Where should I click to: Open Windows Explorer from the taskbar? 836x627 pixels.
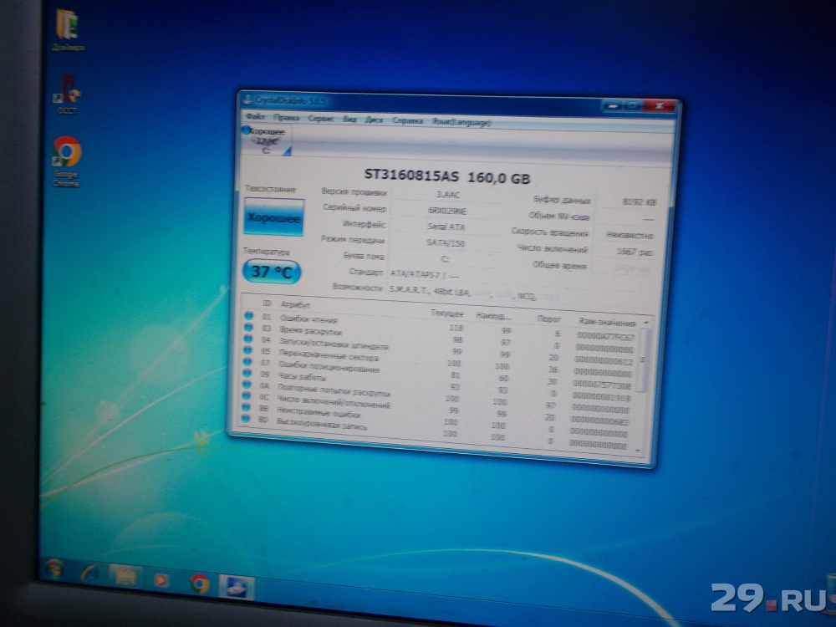point(125,576)
